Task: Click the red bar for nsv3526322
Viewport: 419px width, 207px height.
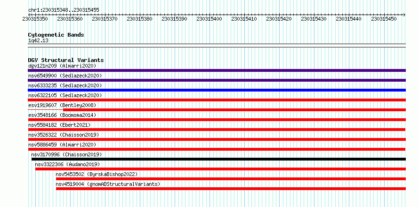Action: pos(217,139)
